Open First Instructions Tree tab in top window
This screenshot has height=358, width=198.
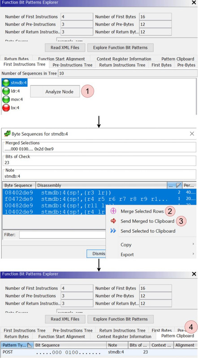[x=25, y=64]
